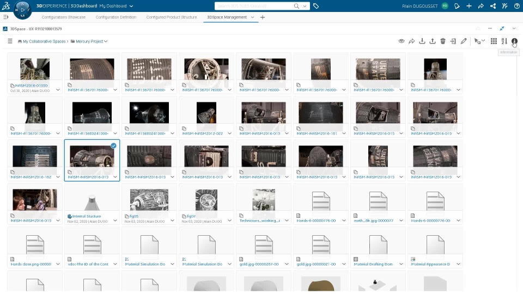523x294 pixels.
Task: Toggle the eye preview icon
Action: coord(402,41)
